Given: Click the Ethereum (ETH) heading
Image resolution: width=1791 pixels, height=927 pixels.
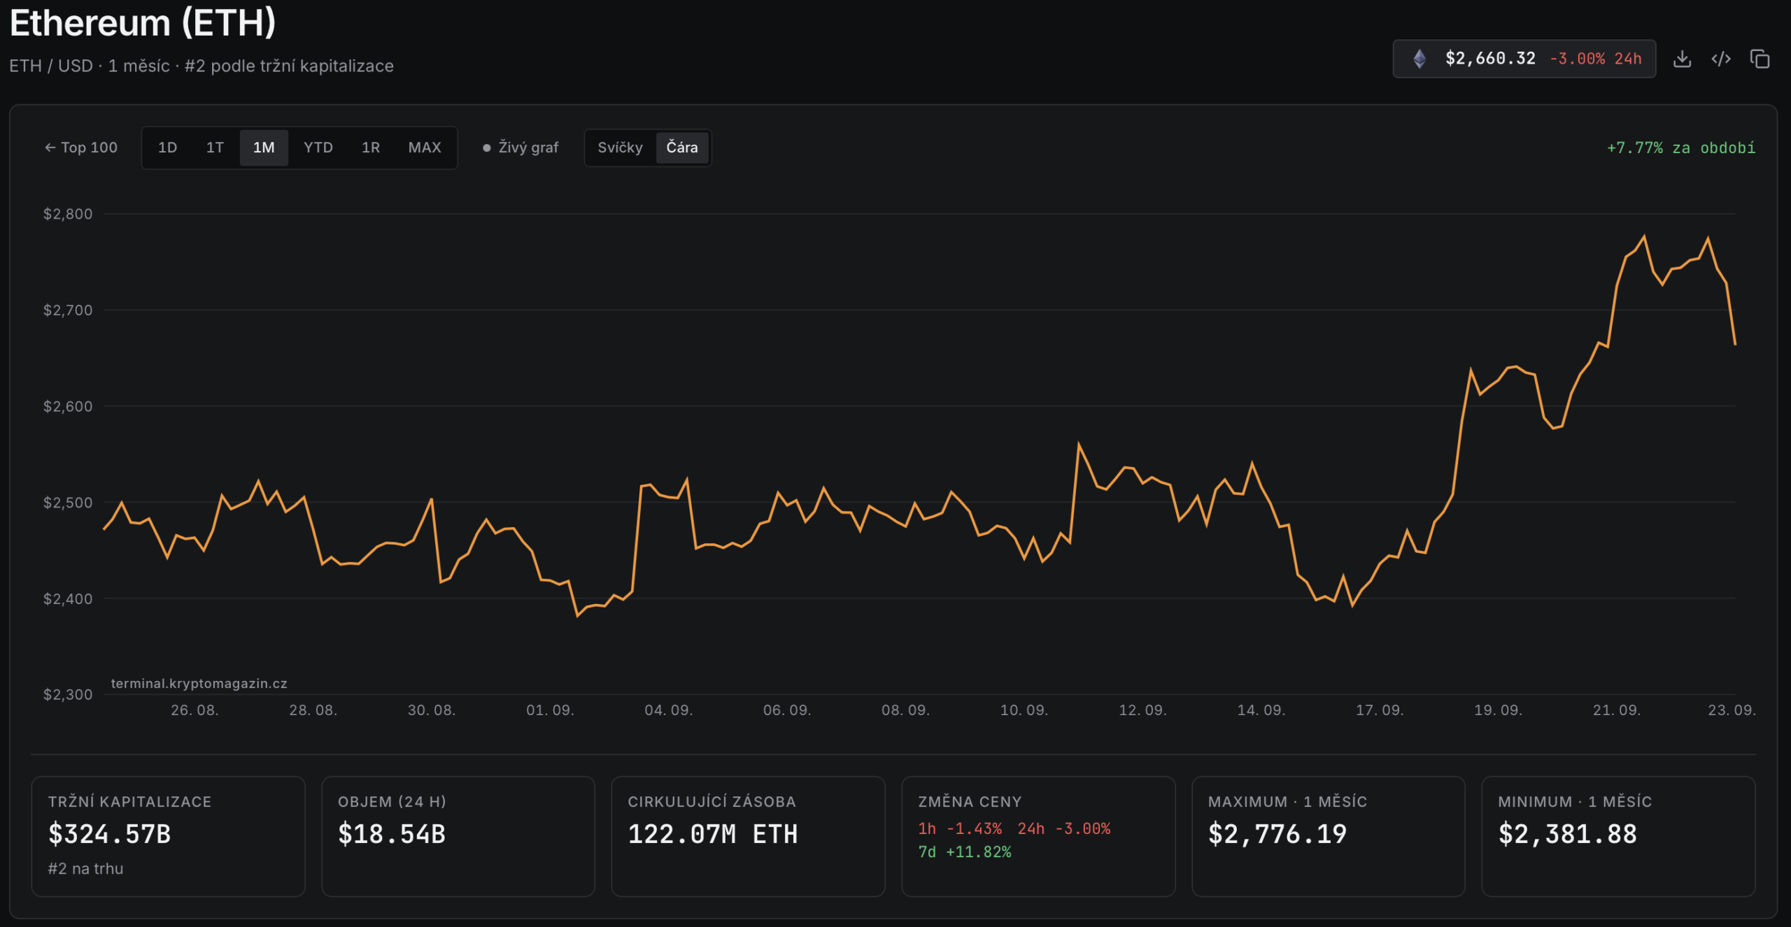Looking at the screenshot, I should coord(143,23).
